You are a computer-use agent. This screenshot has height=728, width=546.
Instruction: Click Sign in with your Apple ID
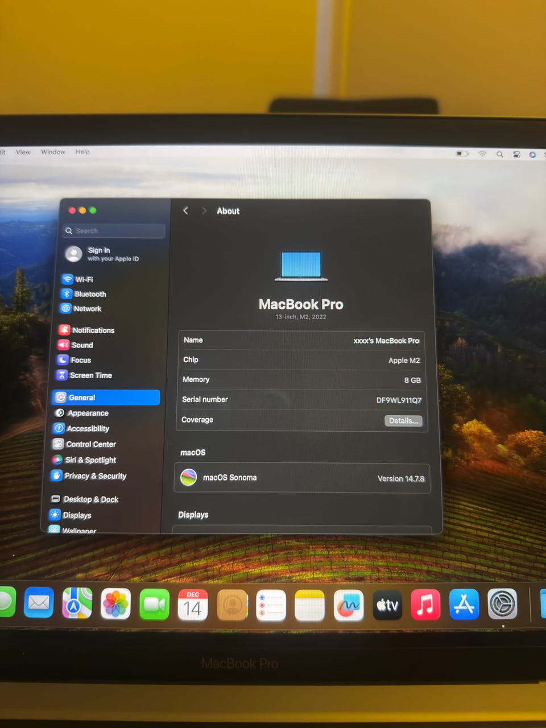pos(102,254)
